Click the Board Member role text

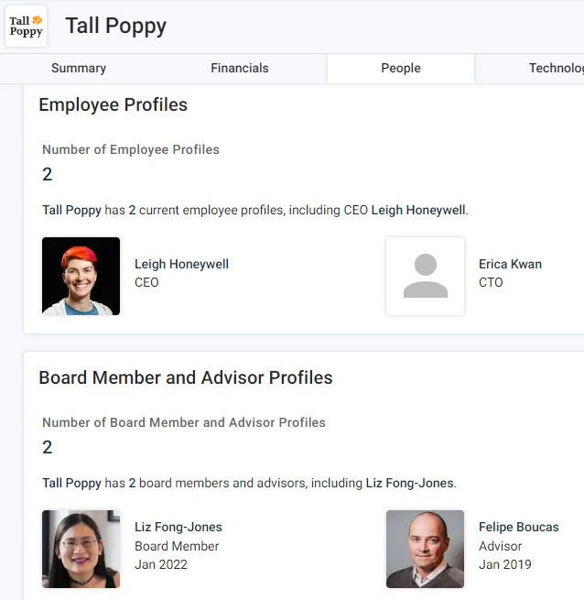tap(177, 546)
